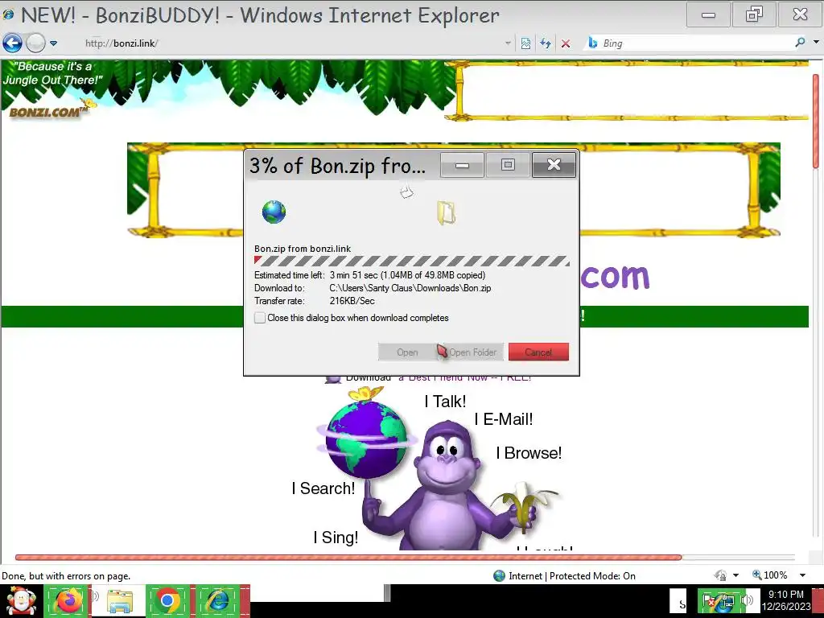The image size is (824, 618).
Task: Click the status bar Internet globe icon
Action: click(x=499, y=576)
